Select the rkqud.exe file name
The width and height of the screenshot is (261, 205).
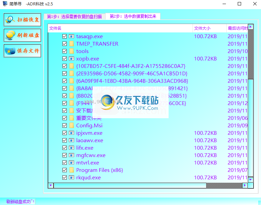(x=88, y=178)
